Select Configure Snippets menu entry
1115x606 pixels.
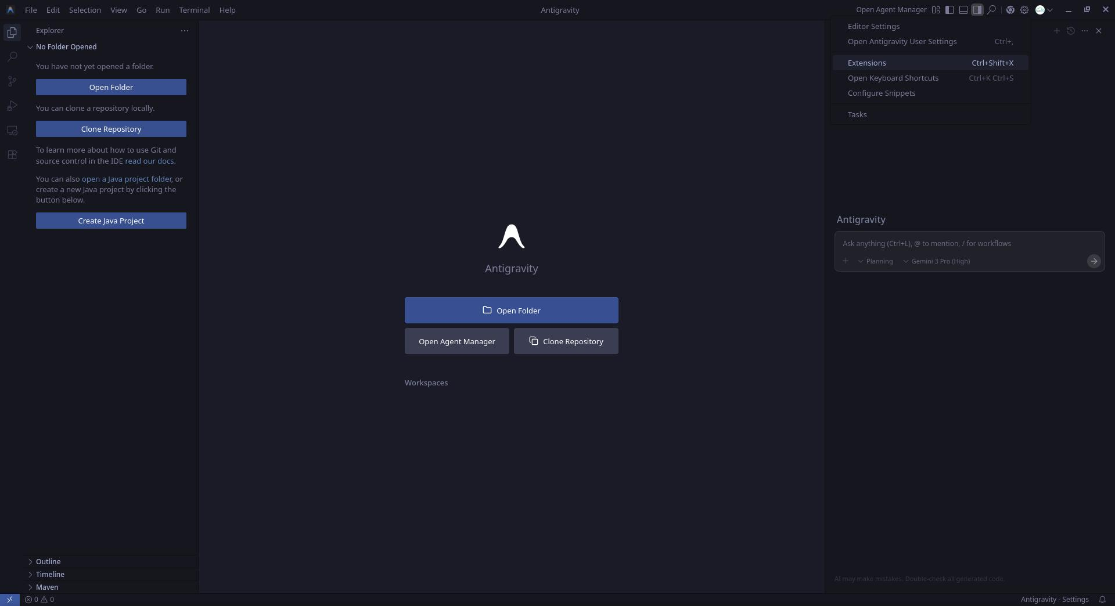pos(930,93)
